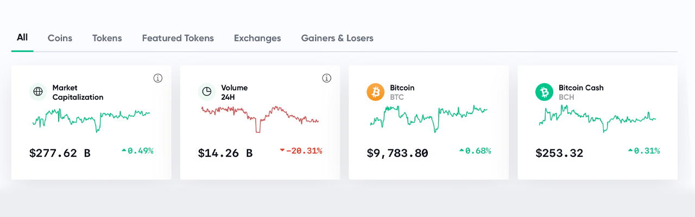Click the green Bitcoin Cash logo icon
The image size is (695, 217).
pos(544,92)
